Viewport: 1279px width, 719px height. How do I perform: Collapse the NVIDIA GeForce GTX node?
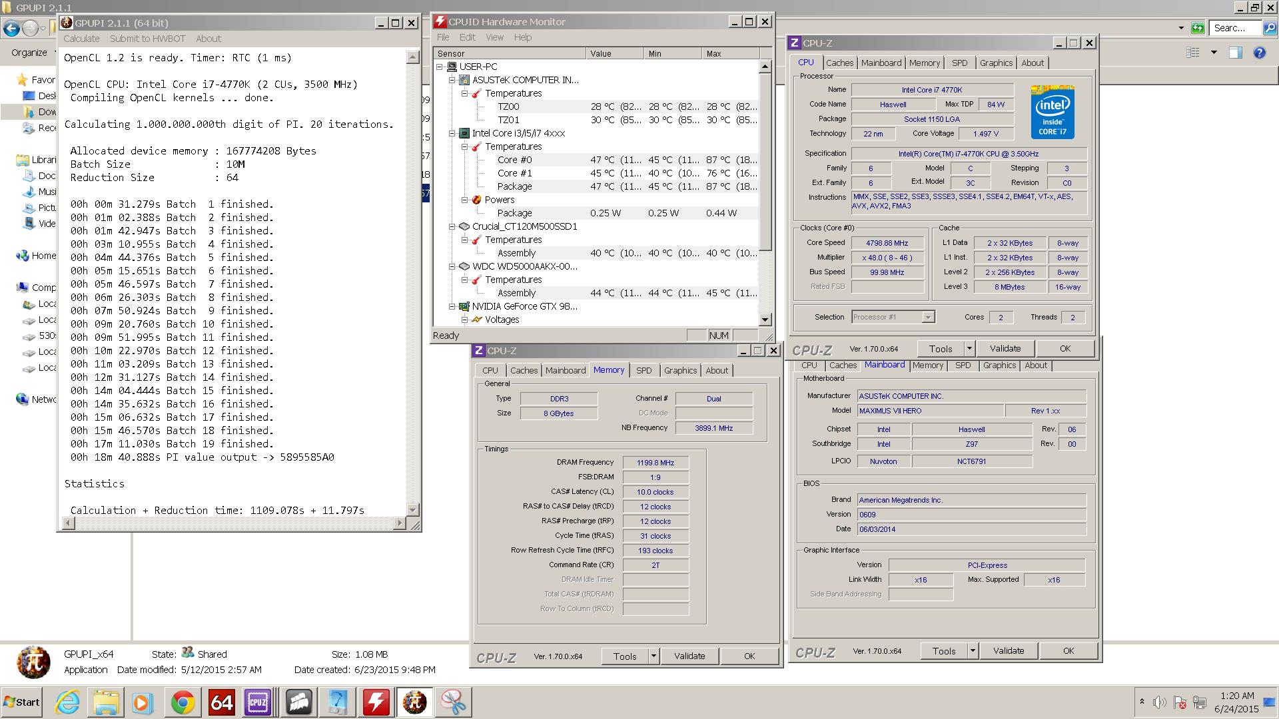(x=452, y=306)
